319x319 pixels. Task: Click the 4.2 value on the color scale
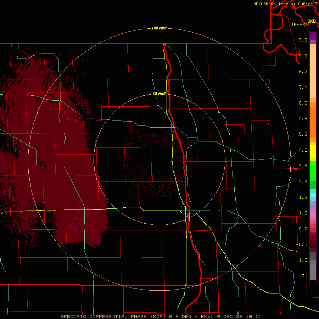point(303,150)
